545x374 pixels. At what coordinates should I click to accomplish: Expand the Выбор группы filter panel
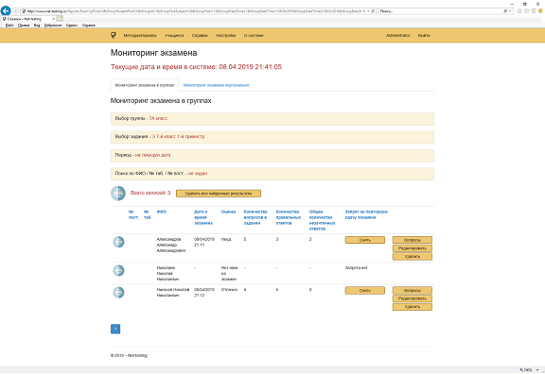272,119
